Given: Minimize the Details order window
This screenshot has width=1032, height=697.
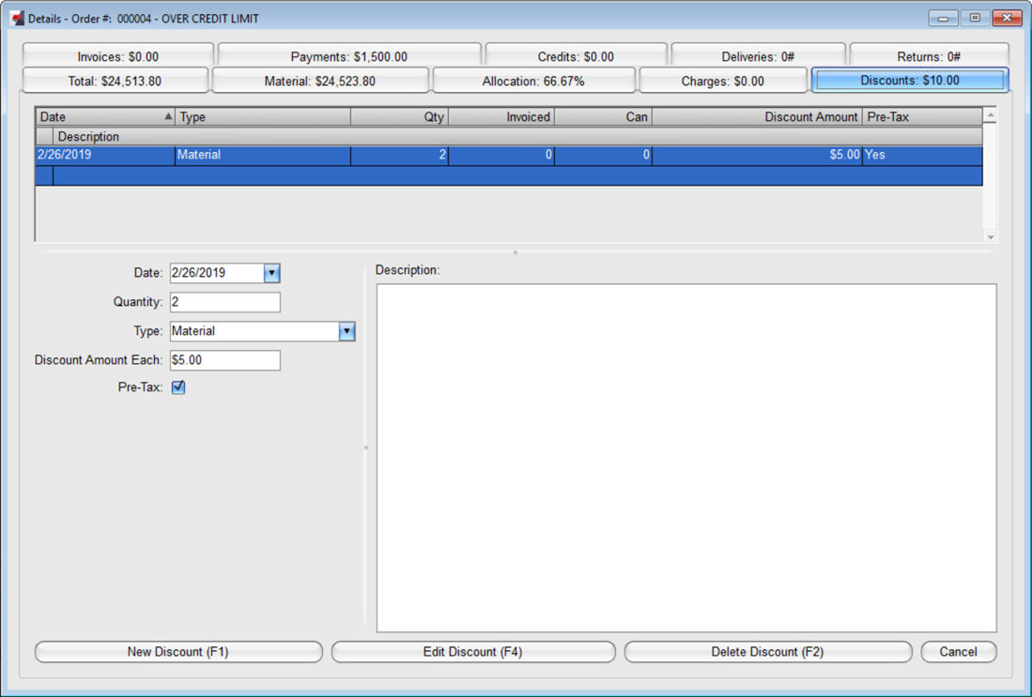Looking at the screenshot, I should click(x=943, y=19).
